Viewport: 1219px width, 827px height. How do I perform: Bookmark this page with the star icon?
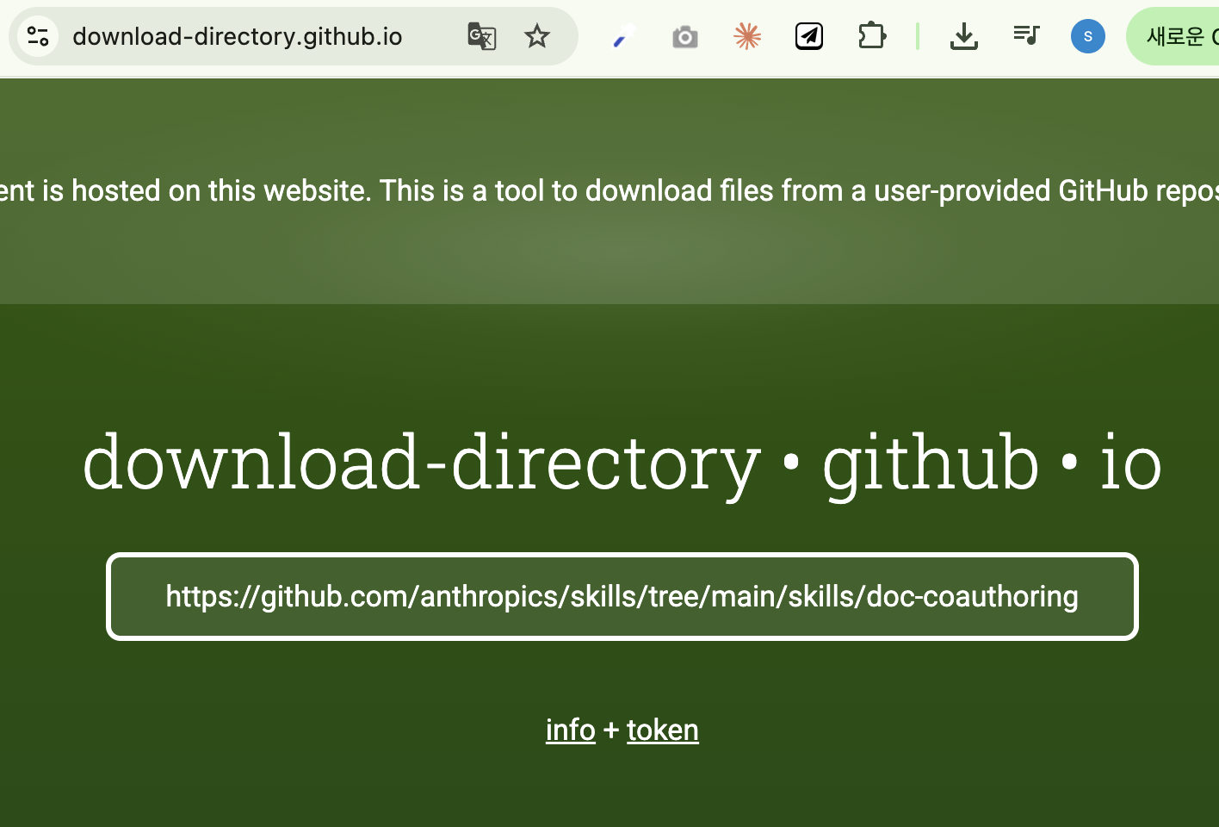[x=537, y=36]
